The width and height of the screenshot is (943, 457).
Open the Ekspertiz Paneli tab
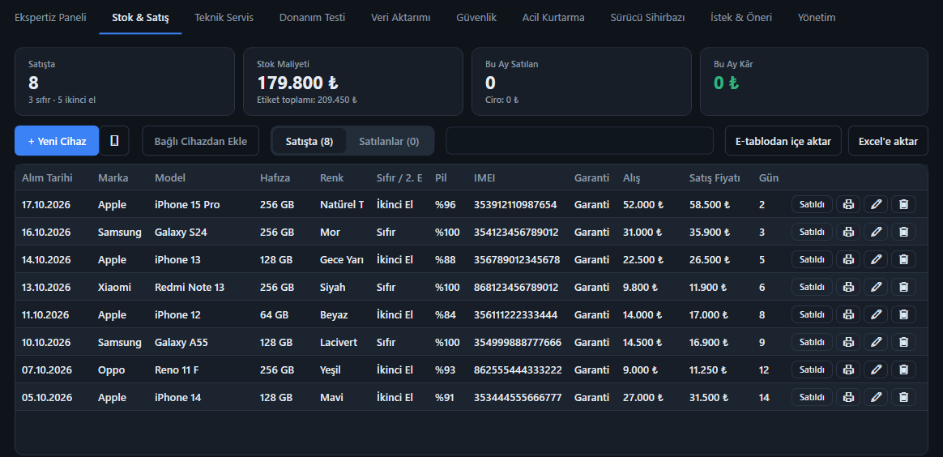50,18
